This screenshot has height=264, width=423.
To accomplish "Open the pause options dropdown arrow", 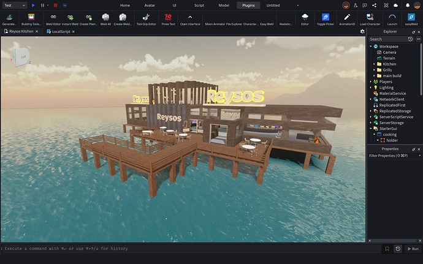I will pos(48,5).
